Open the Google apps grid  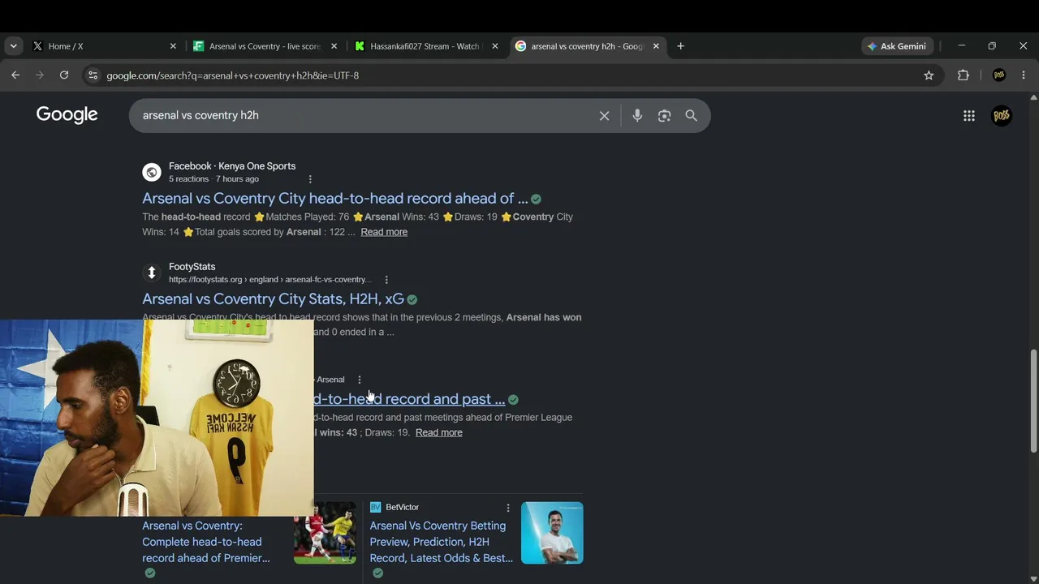[969, 116]
